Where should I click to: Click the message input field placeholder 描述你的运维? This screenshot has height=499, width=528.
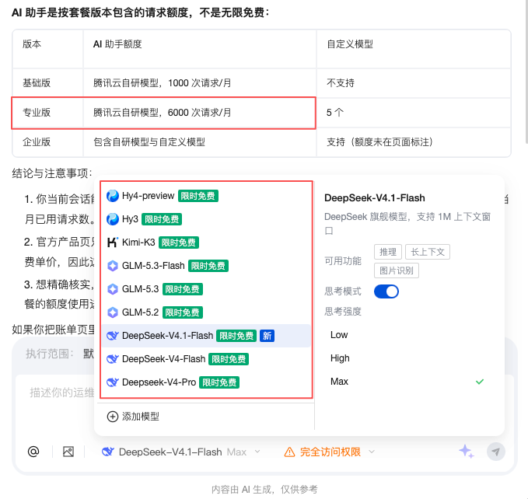[x=61, y=393]
